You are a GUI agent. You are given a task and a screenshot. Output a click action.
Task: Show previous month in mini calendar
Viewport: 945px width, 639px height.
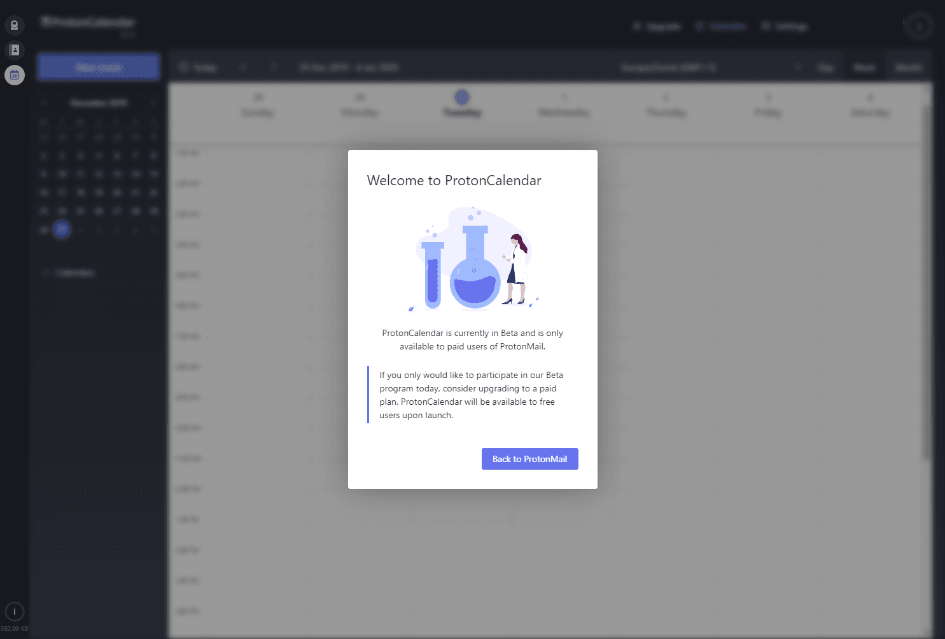[44, 102]
